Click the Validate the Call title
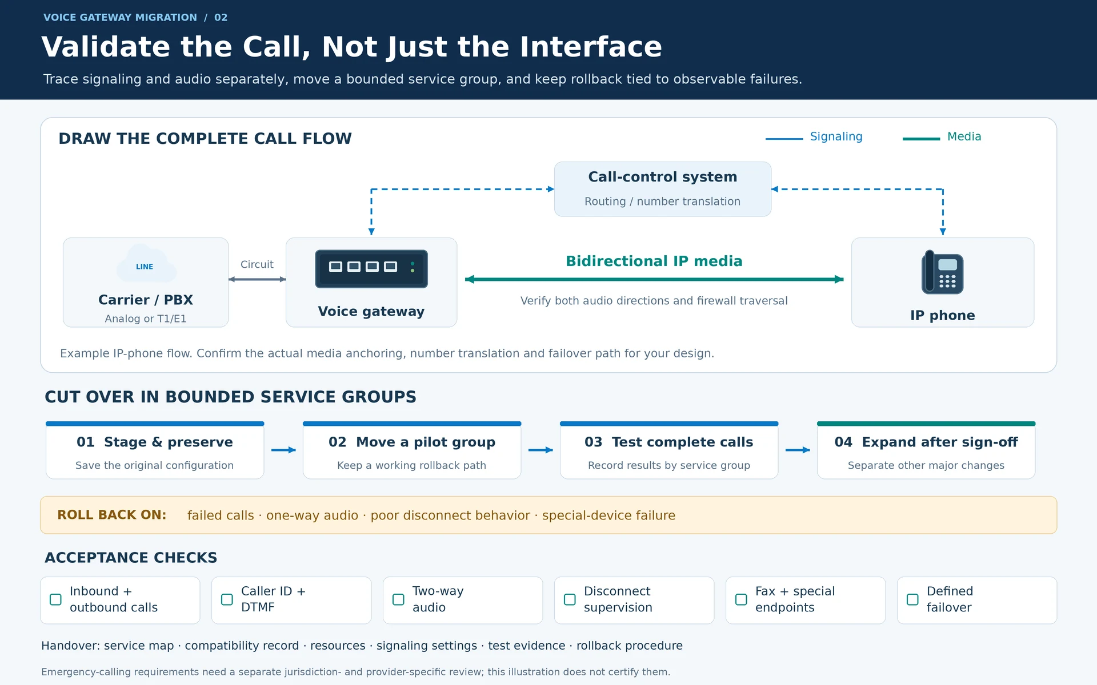The image size is (1097, 685). pos(352,47)
